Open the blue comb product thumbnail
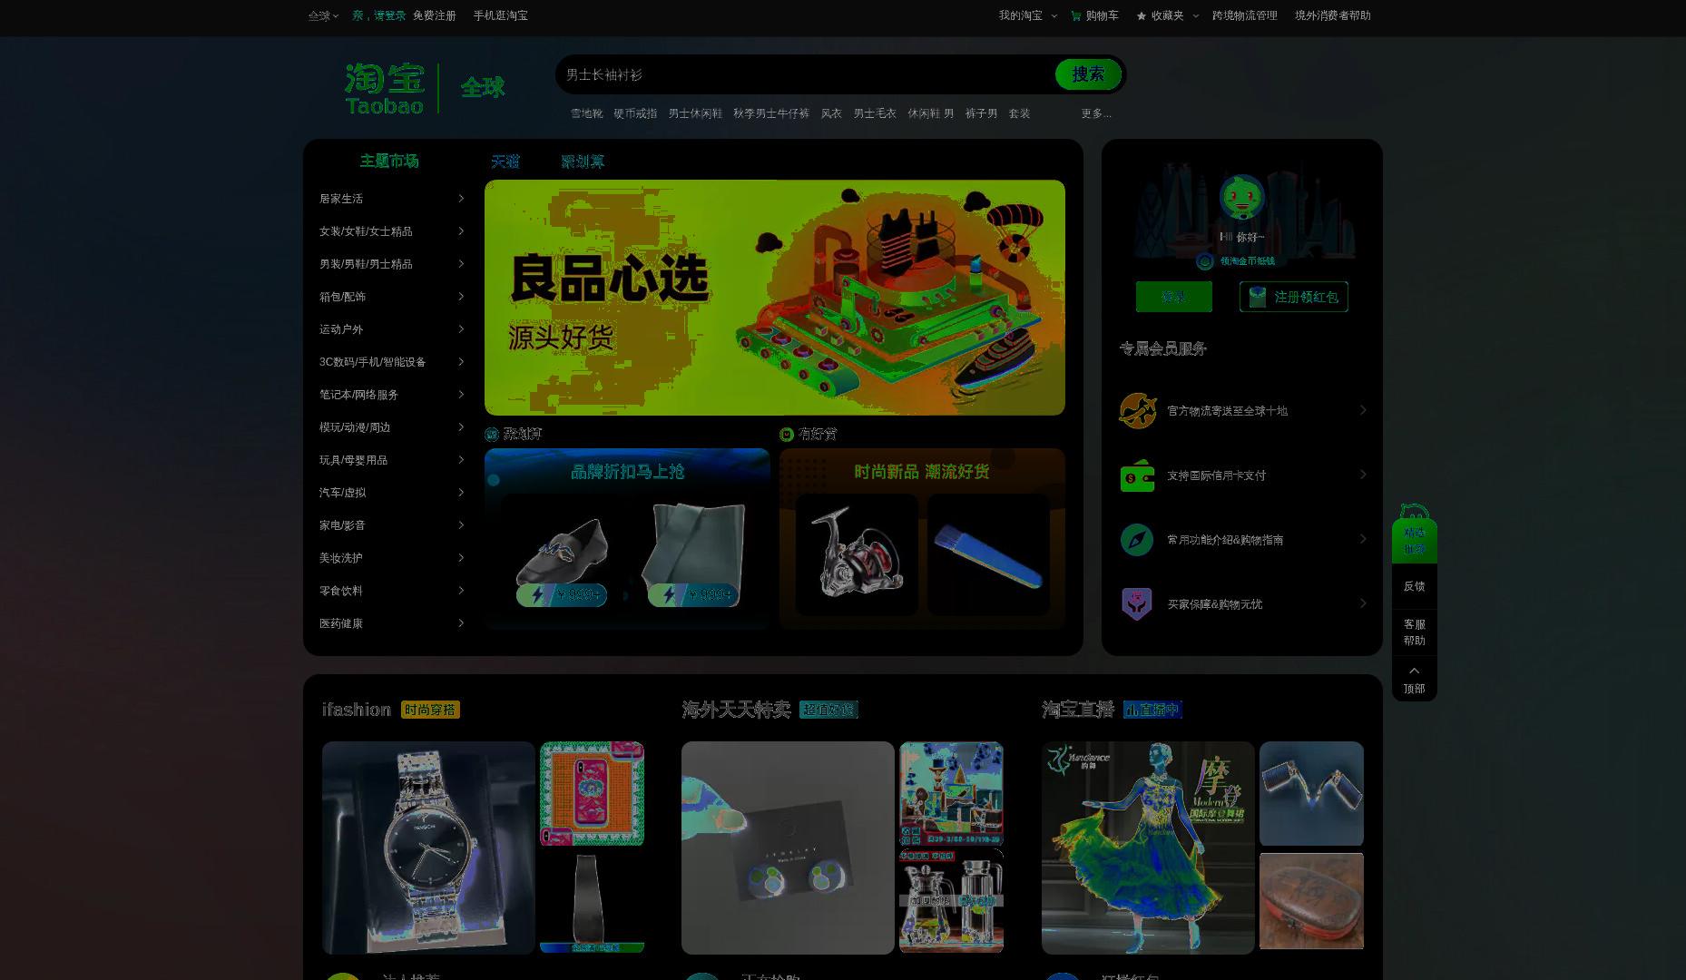This screenshot has height=980, width=1686. click(x=988, y=554)
